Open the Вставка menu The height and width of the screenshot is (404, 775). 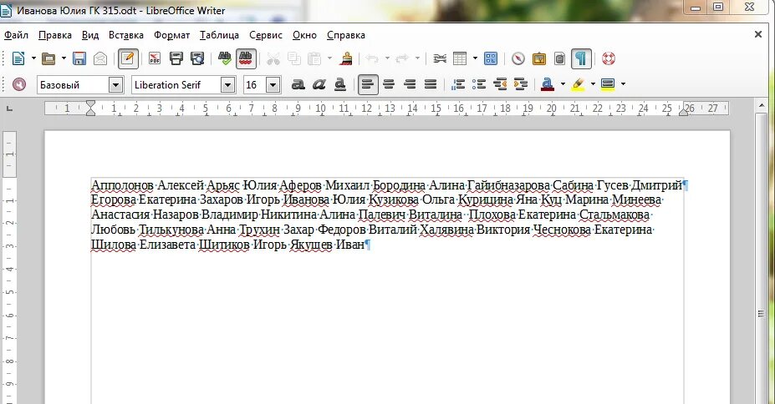pos(126,35)
